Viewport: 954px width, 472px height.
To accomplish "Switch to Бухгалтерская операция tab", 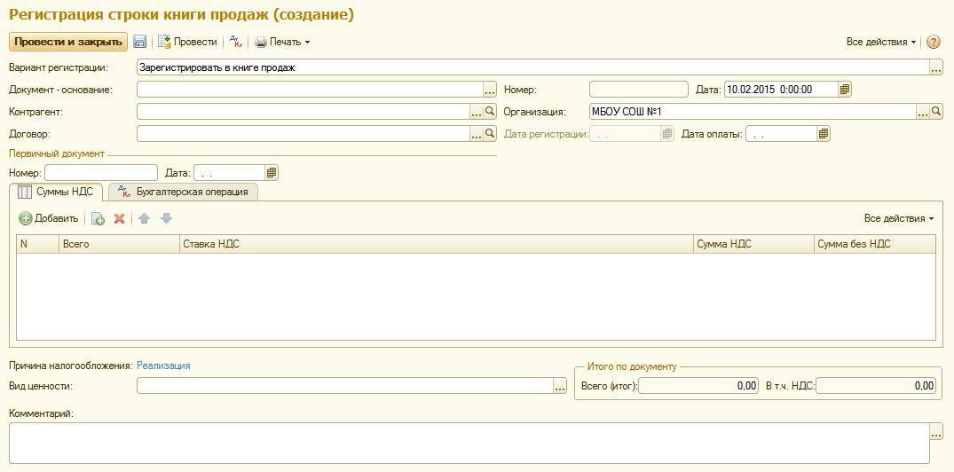I will [x=183, y=192].
